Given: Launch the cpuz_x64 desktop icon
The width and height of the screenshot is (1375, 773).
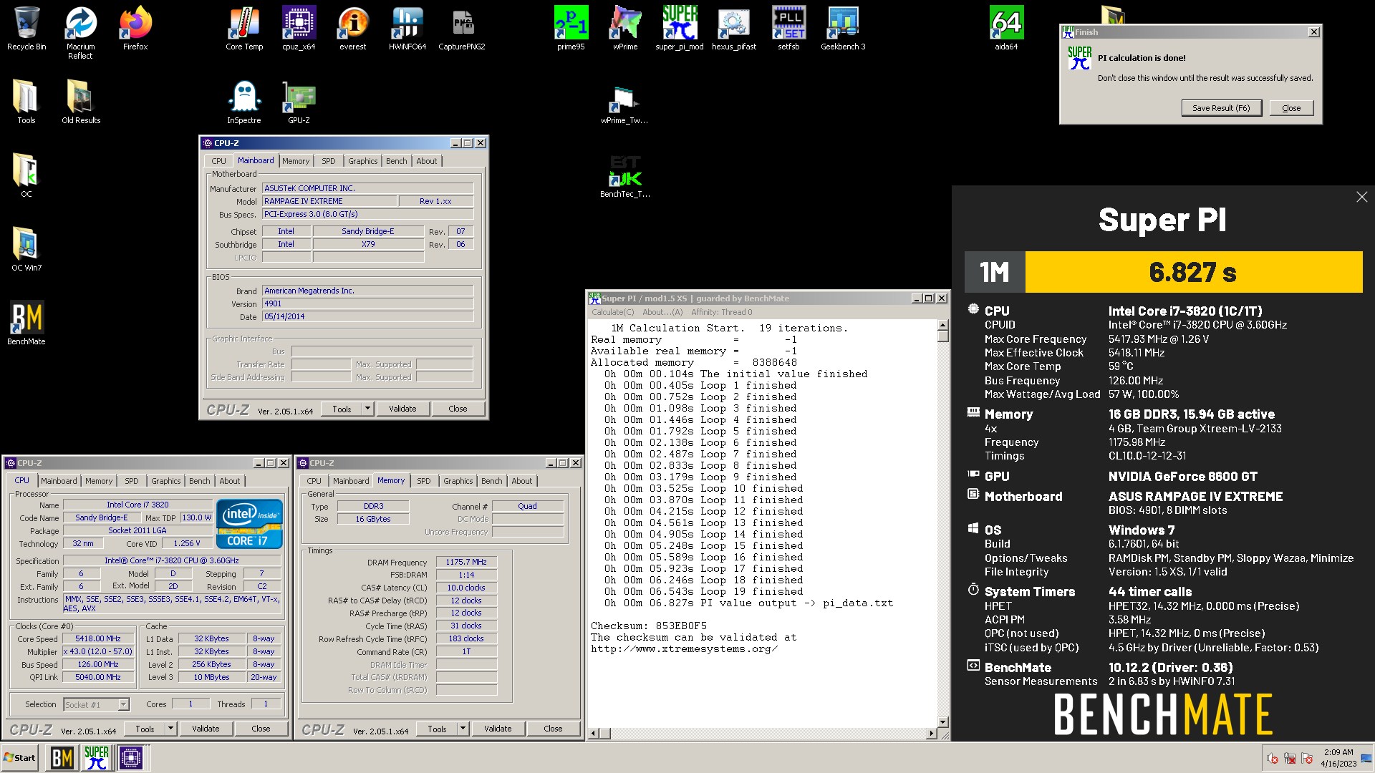Looking at the screenshot, I should [299, 29].
